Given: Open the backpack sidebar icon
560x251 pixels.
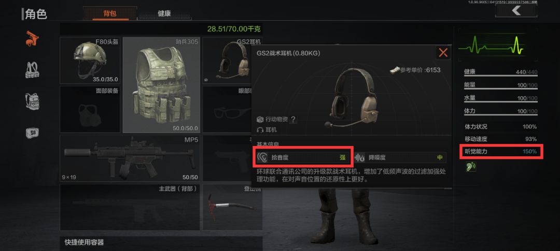Looking at the screenshot, I should click(x=32, y=101).
